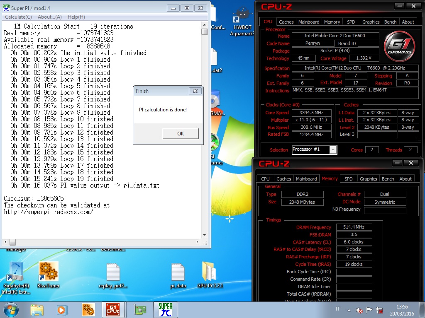Click the FSB:DRAM 3:5 value
Image resolution: width=425 pixels, height=318 pixels.
(x=354, y=234)
